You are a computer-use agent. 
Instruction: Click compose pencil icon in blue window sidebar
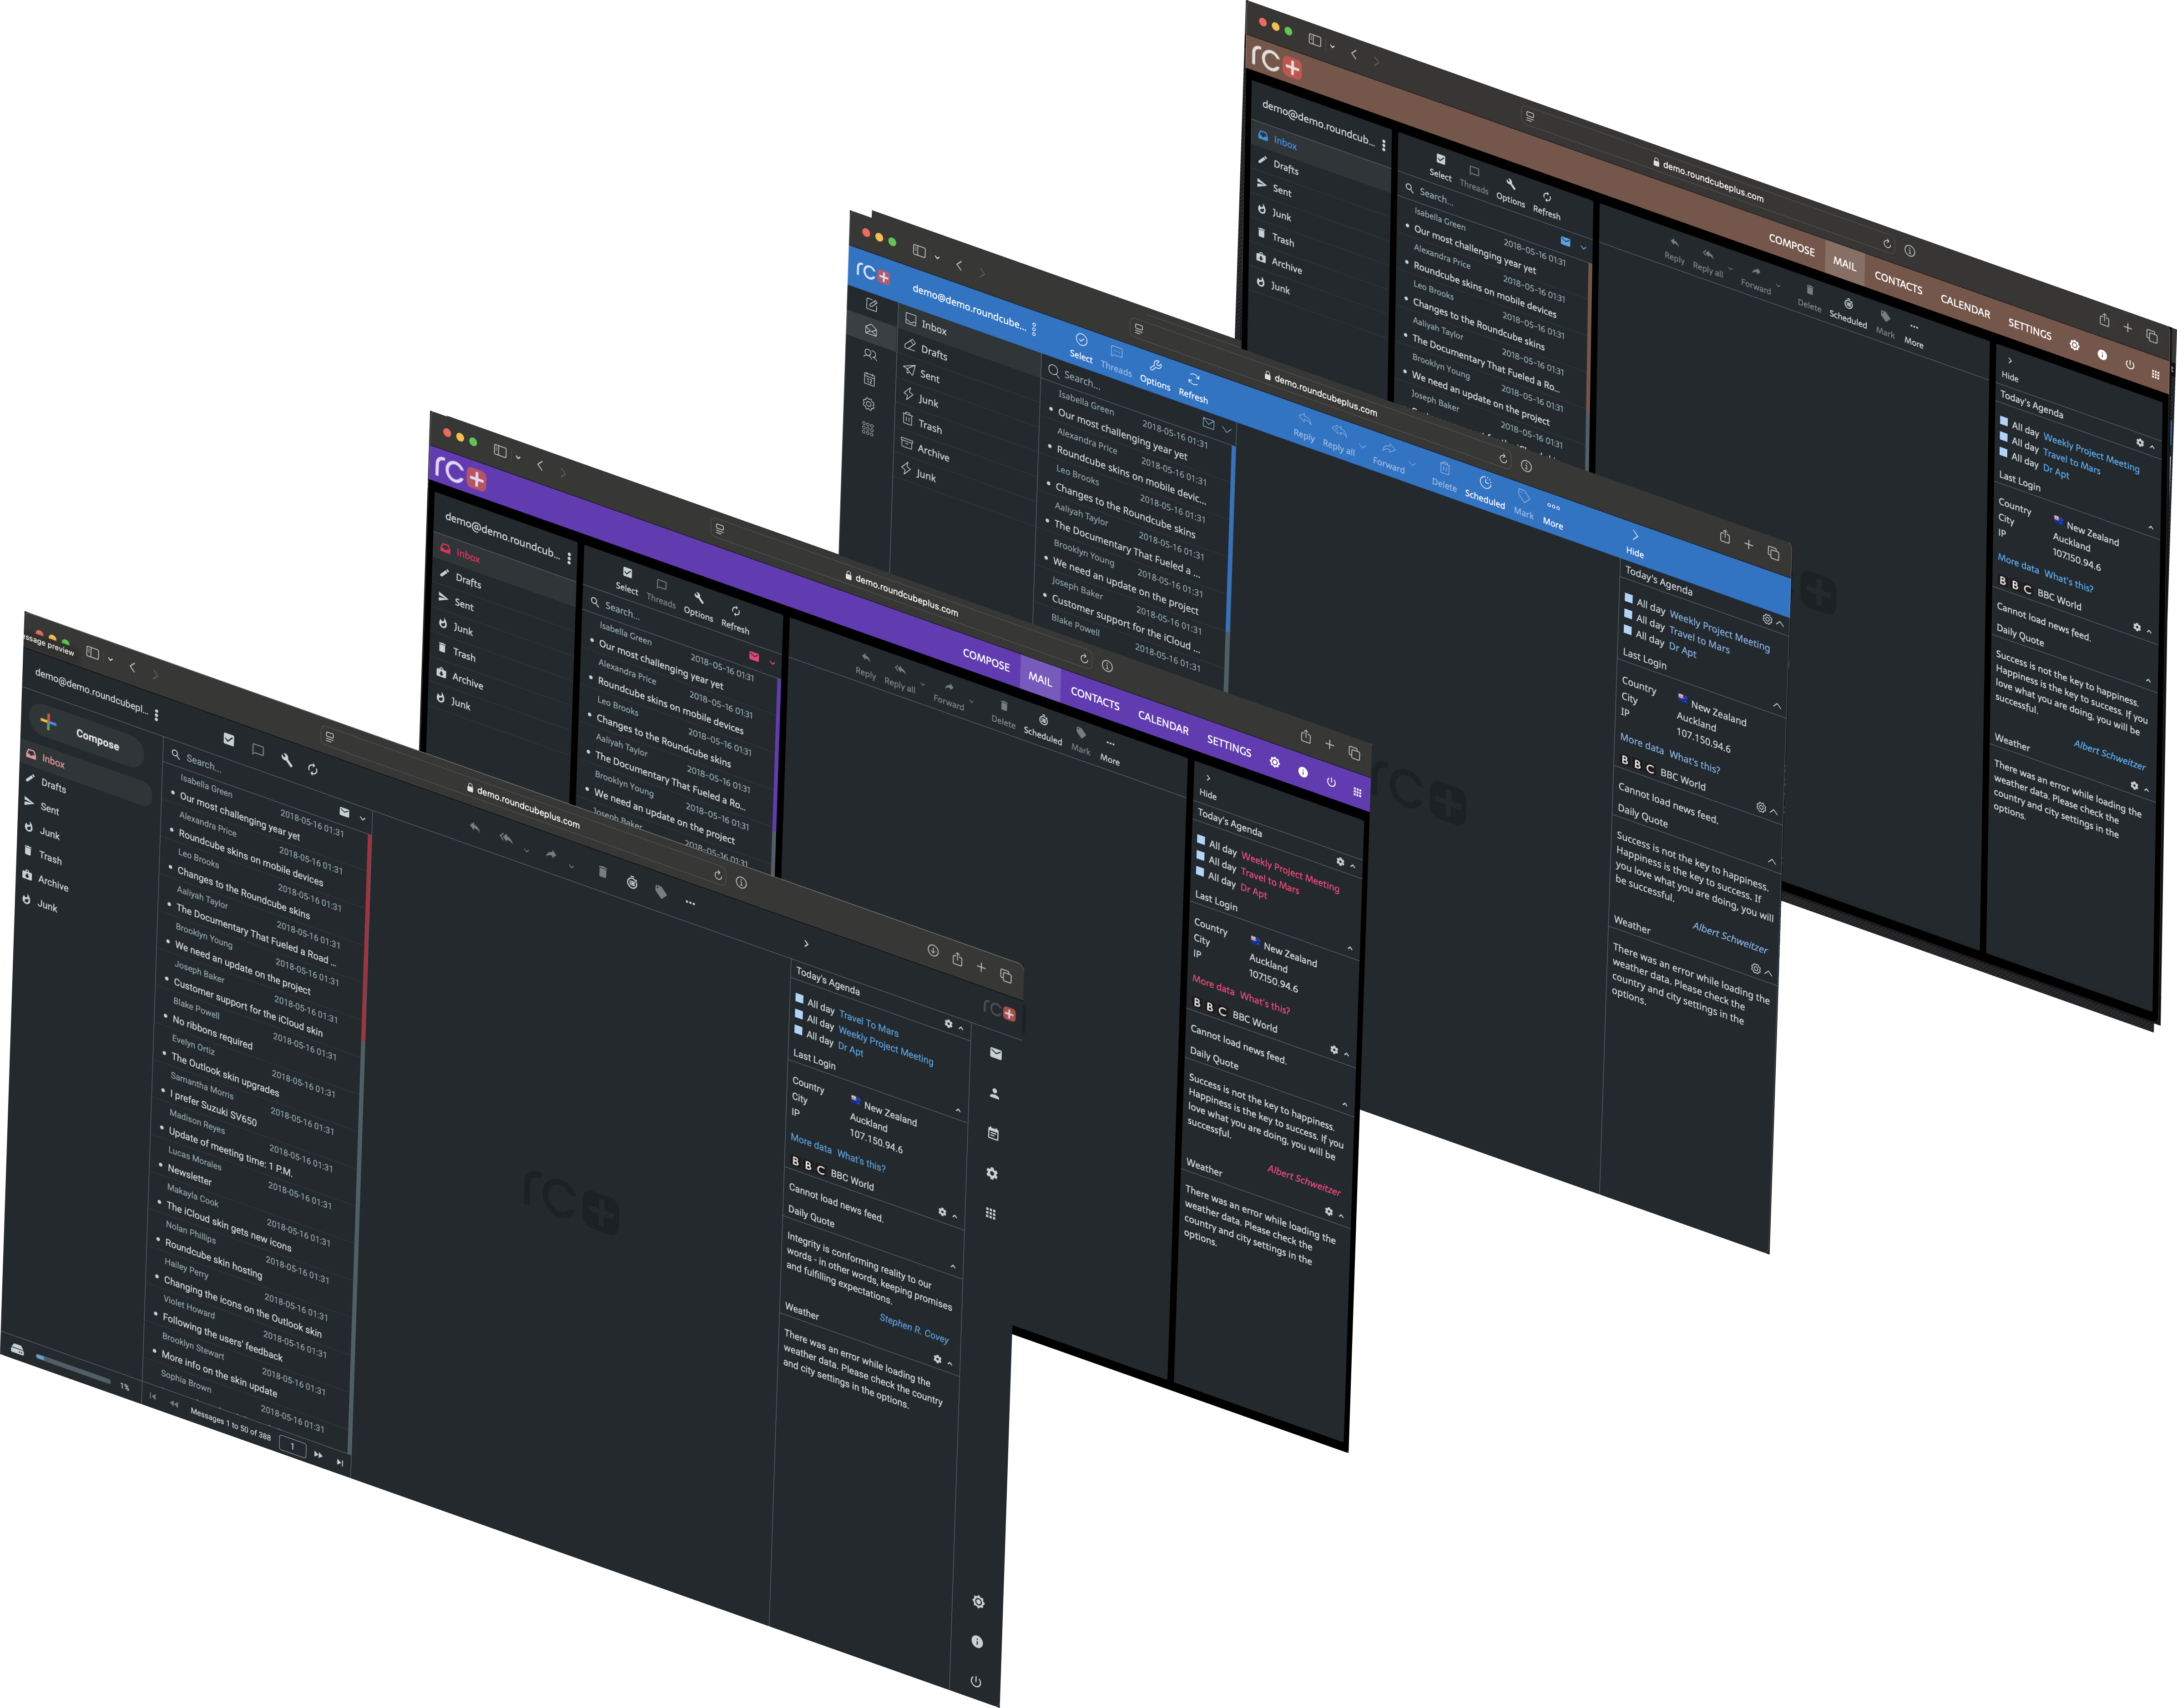[x=871, y=305]
